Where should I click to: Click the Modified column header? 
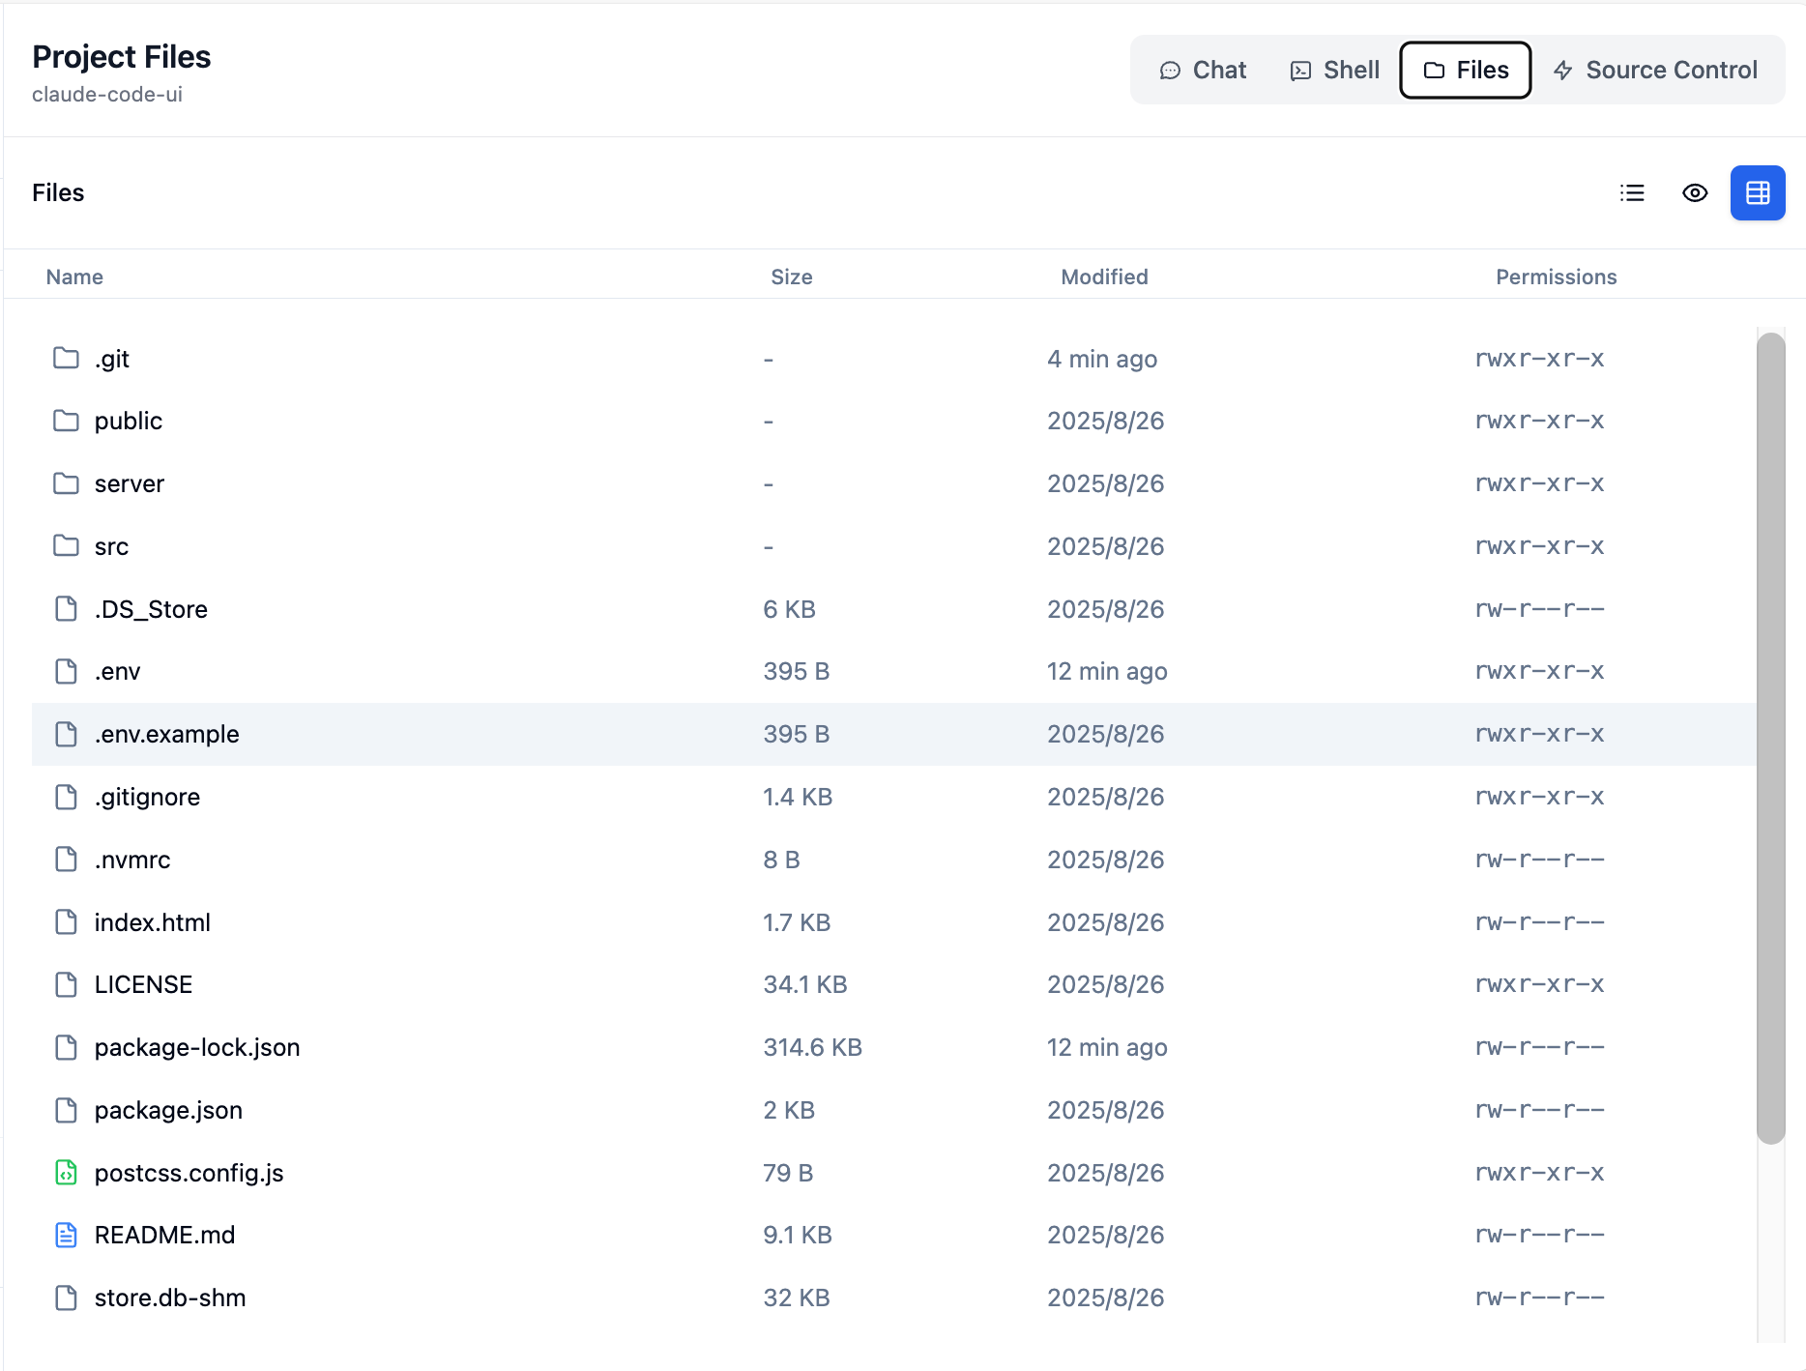1104,277
